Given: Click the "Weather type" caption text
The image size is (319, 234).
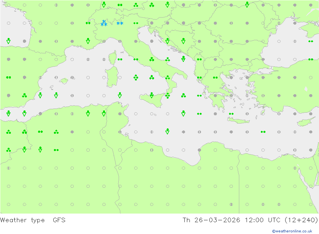Looking at the screenshot, I should tap(22, 220).
